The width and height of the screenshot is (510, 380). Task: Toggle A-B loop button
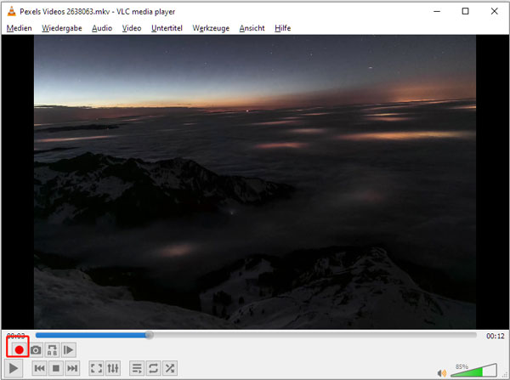click(53, 349)
